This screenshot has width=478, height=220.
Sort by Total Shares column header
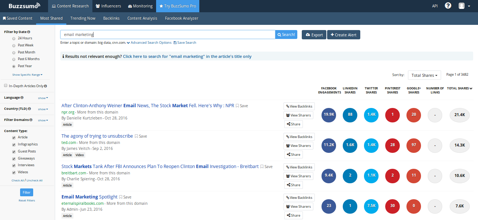[460, 88]
